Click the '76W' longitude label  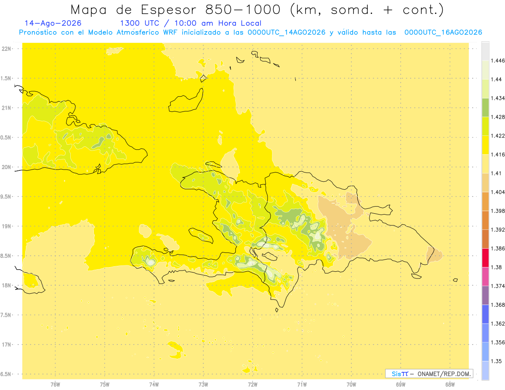pos(55,384)
